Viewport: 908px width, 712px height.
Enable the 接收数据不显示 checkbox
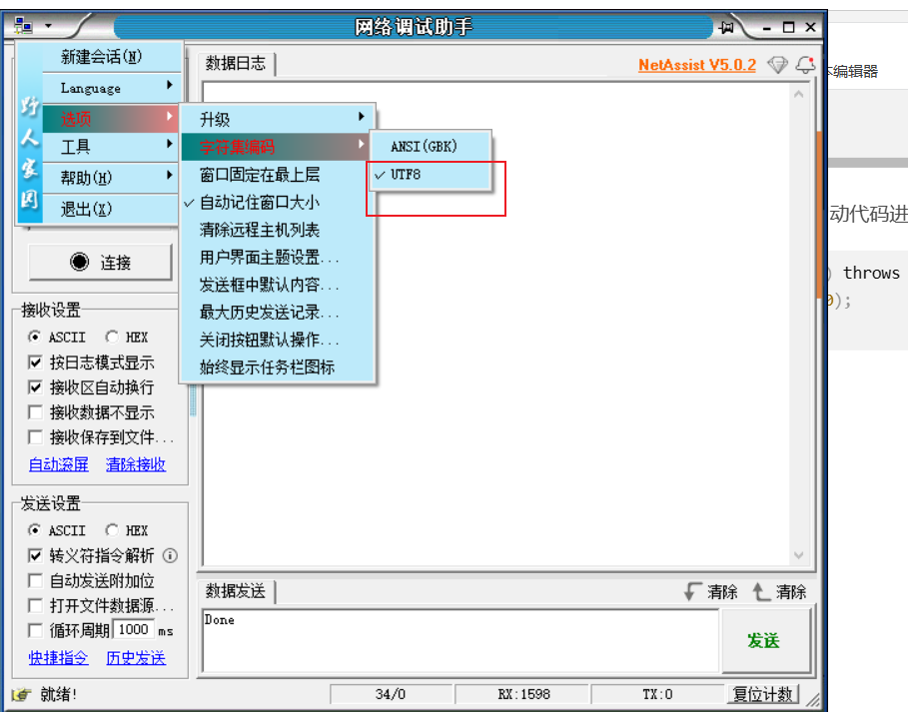(x=35, y=411)
